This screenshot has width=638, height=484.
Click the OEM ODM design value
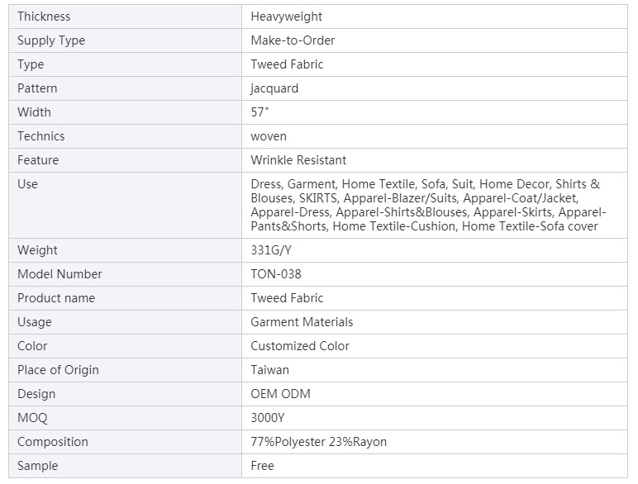pyautogui.click(x=280, y=394)
